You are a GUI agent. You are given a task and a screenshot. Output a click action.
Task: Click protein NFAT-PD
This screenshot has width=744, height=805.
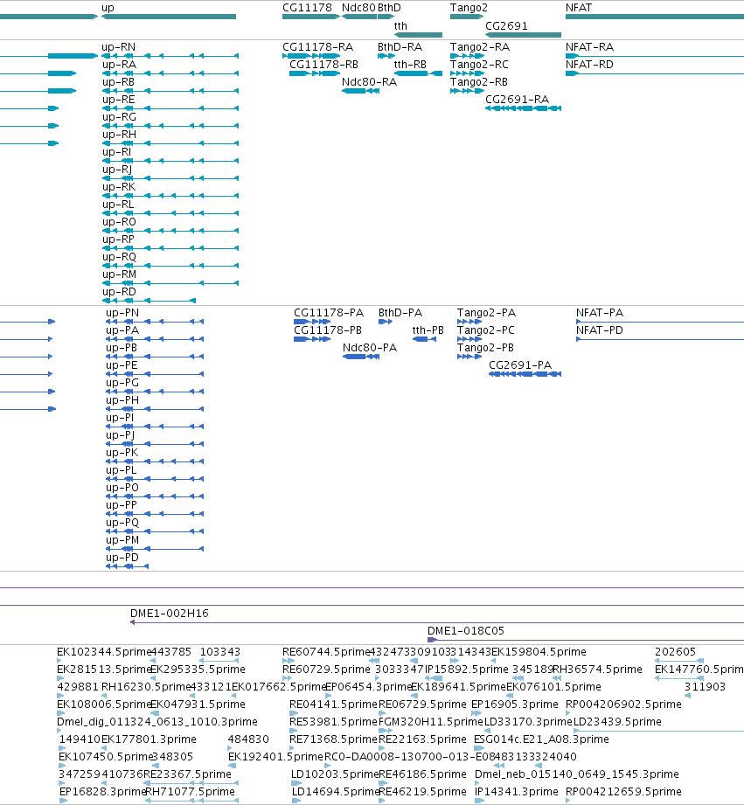tap(600, 330)
